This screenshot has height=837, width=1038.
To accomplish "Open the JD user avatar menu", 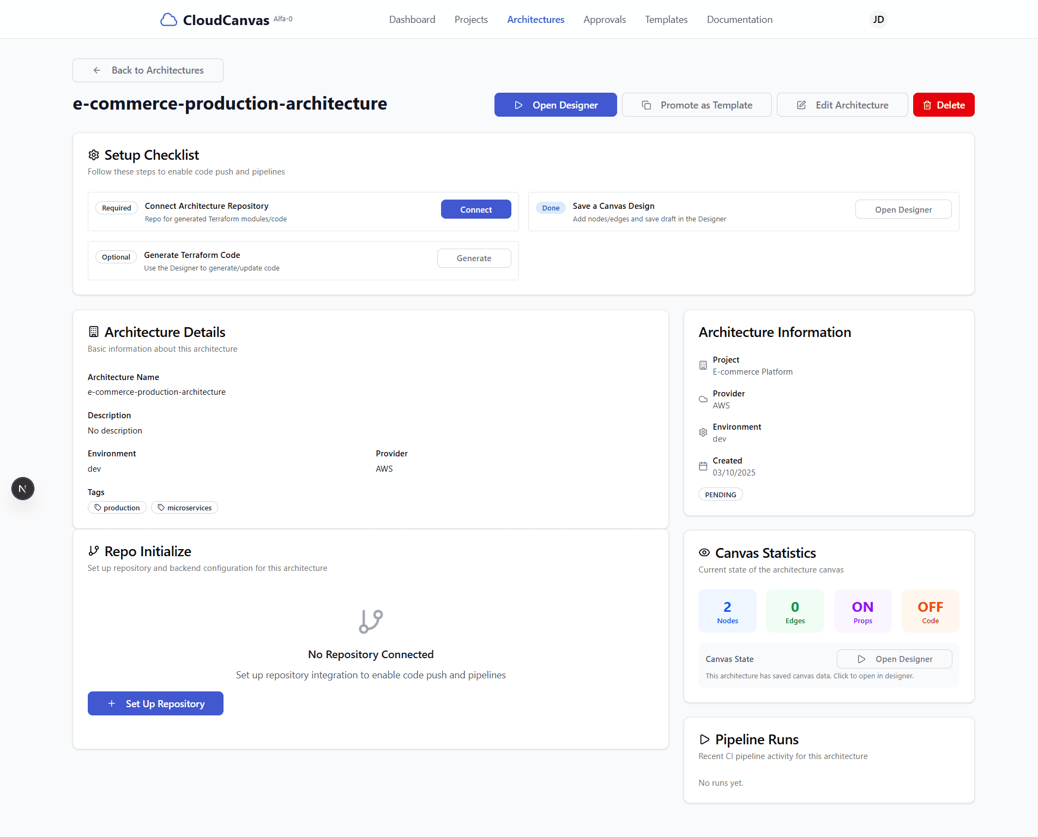I will click(878, 20).
